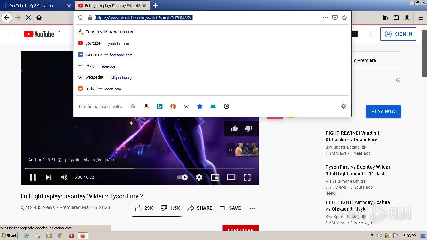This screenshot has width=427, height=240.
Task: Search open tabs via the tab icon
Action: point(213,106)
